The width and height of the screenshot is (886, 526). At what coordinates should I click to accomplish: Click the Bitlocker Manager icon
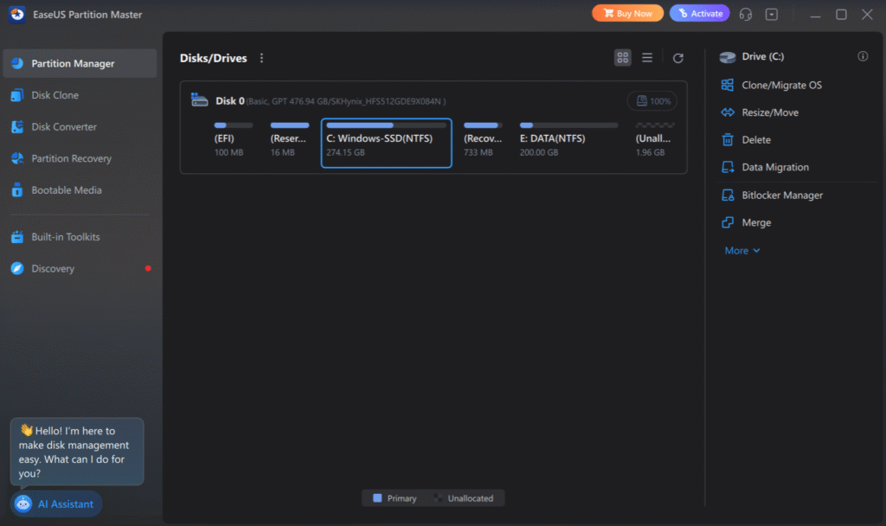(x=728, y=196)
